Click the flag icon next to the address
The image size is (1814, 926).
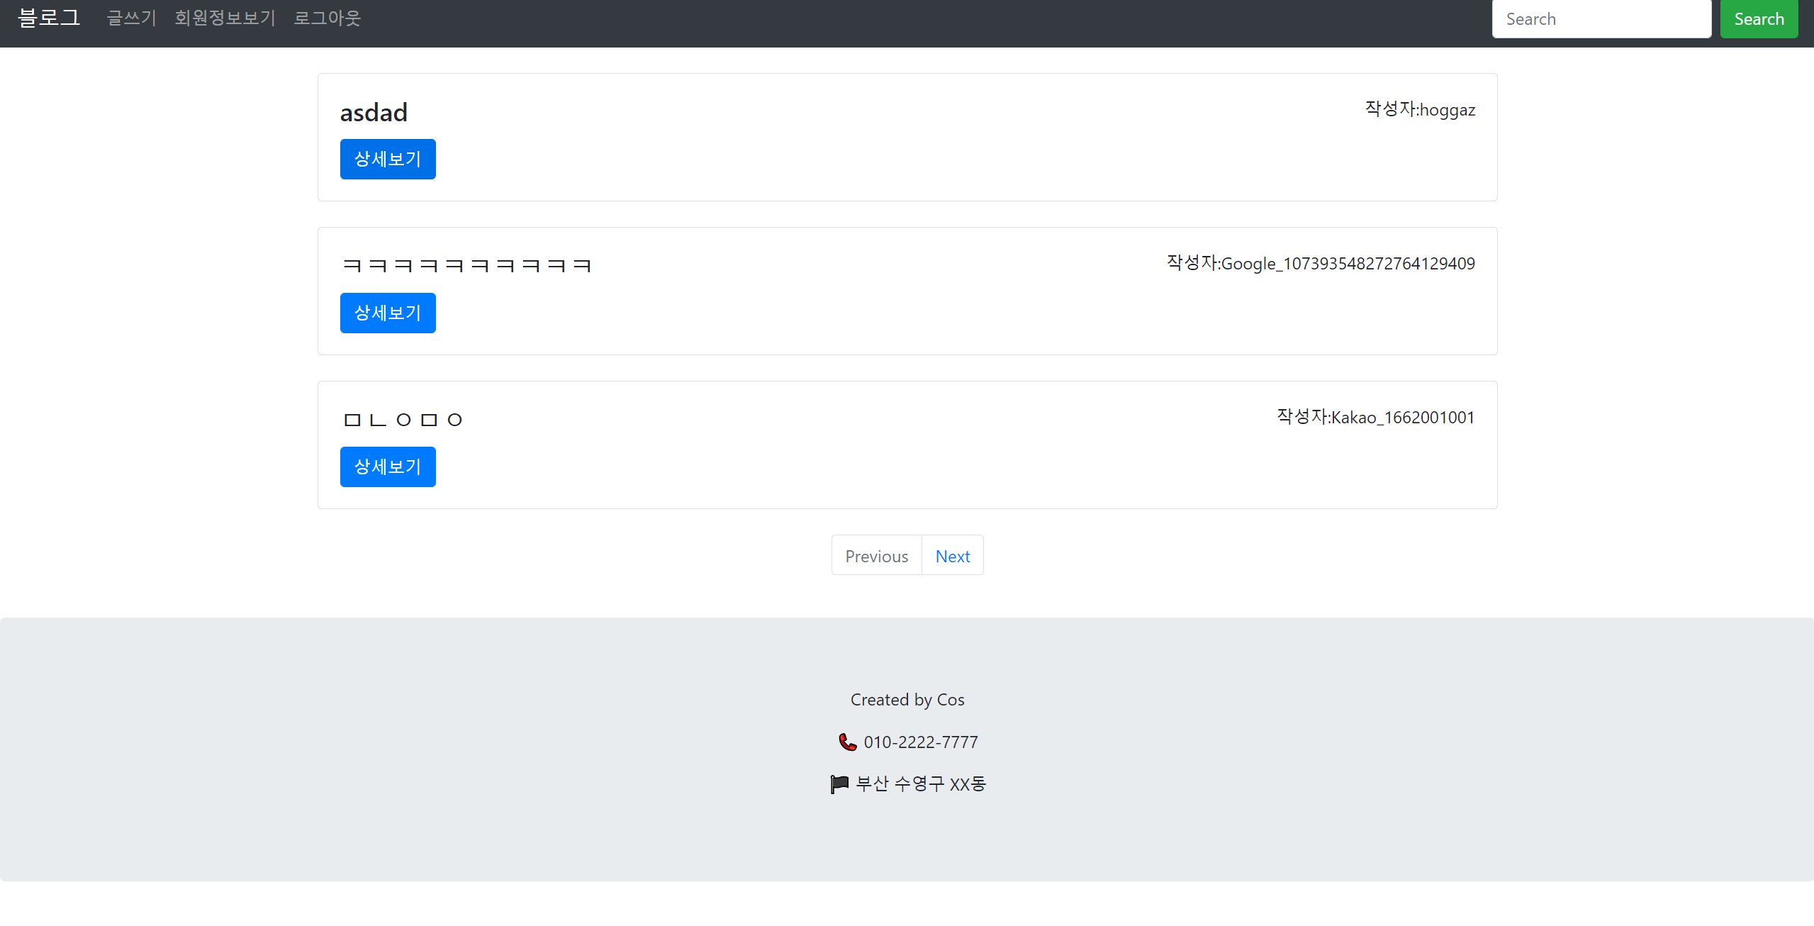coord(839,783)
